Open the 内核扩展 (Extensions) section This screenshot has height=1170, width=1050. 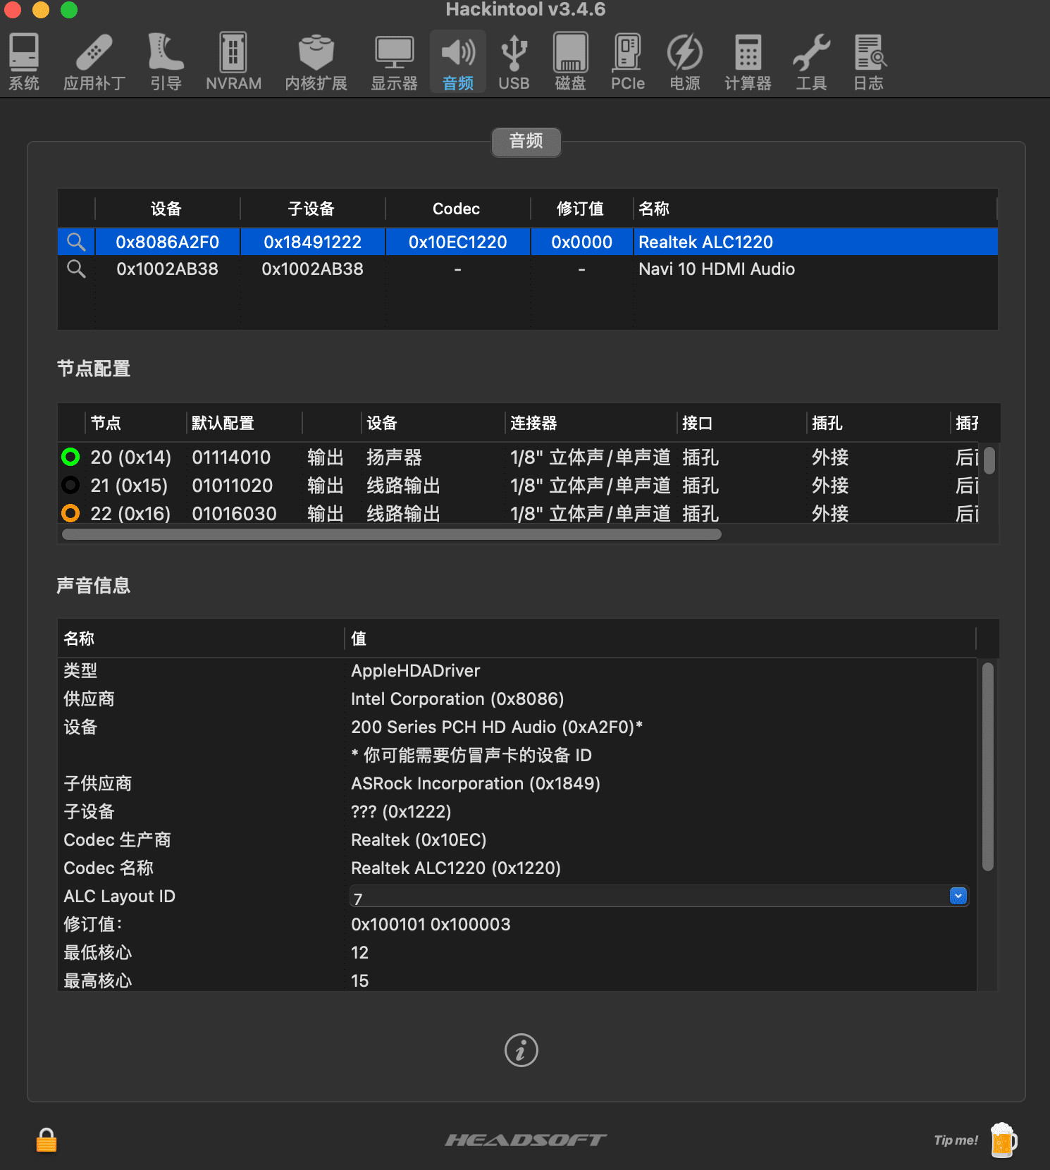coord(316,62)
